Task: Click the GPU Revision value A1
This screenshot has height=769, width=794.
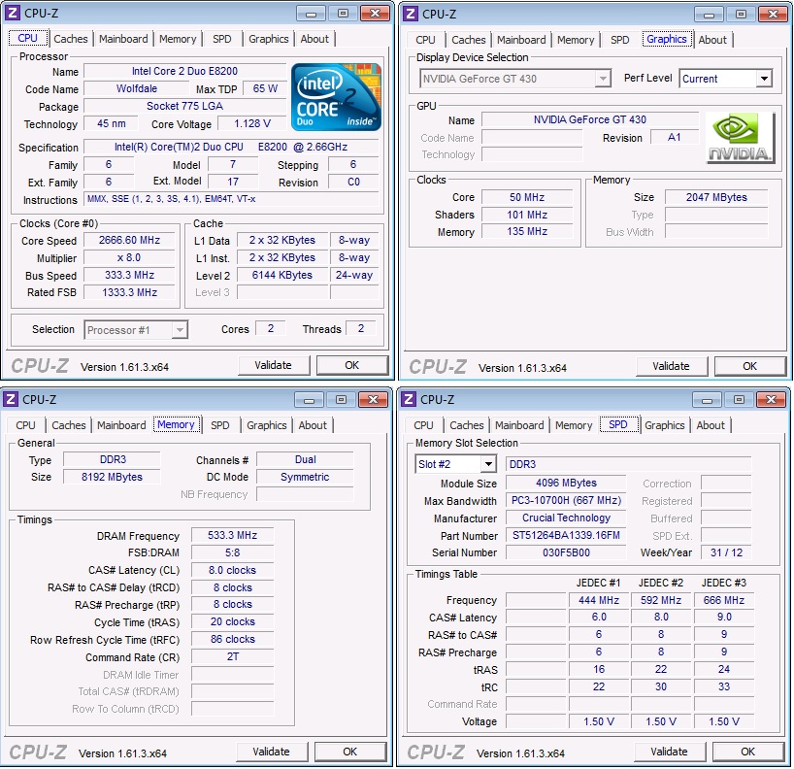Action: [x=674, y=137]
